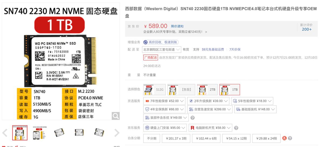Show next thumbnails with right arrow
This screenshot has height=147, width=323.
(117, 133)
